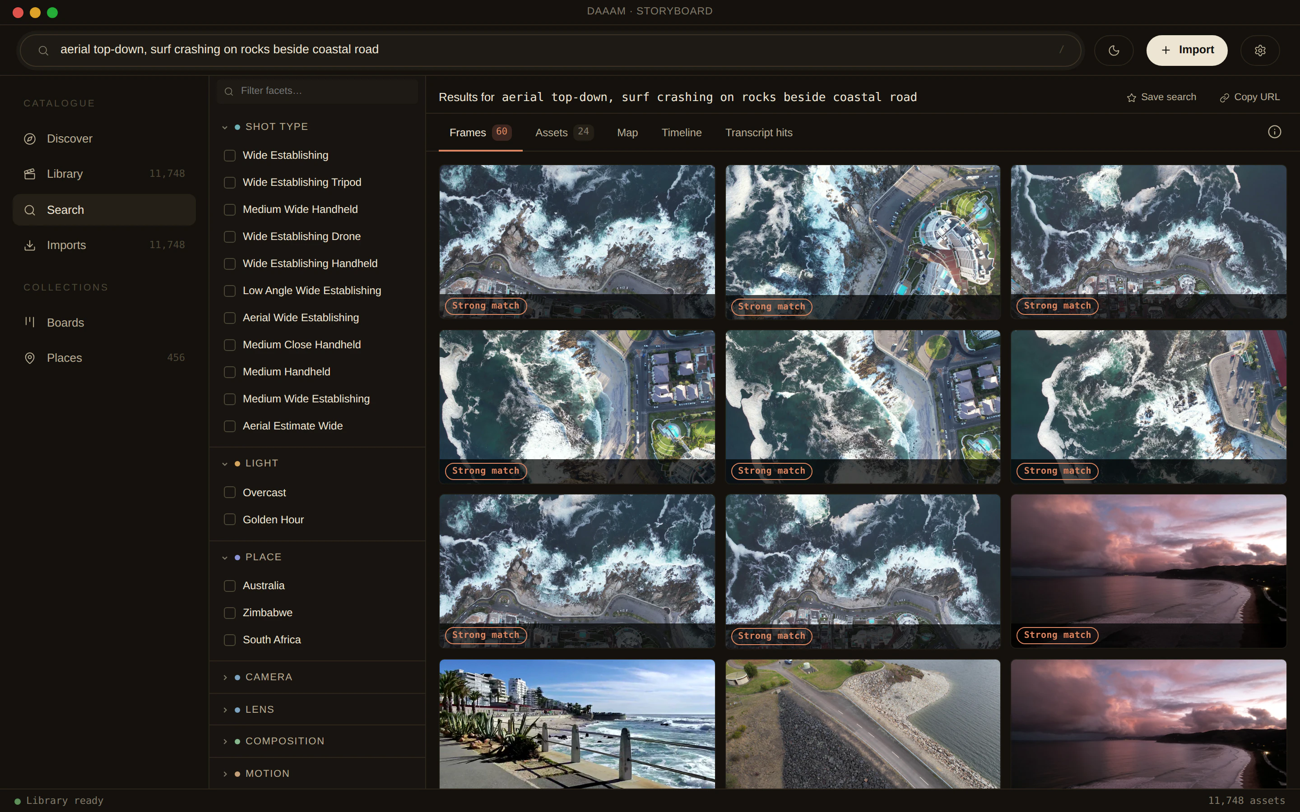
Task: Switch to the Frames tab
Action: click(x=480, y=133)
